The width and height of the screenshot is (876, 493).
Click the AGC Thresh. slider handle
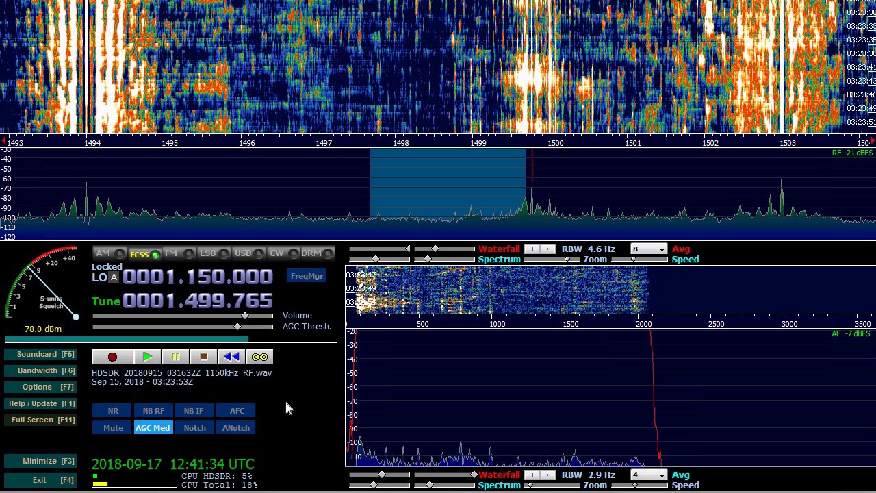237,327
